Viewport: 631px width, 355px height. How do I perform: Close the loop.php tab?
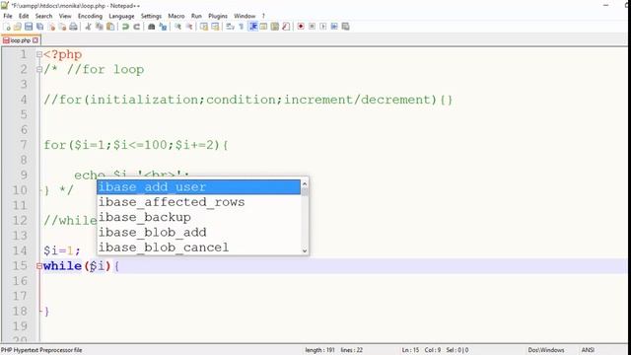pos(35,40)
